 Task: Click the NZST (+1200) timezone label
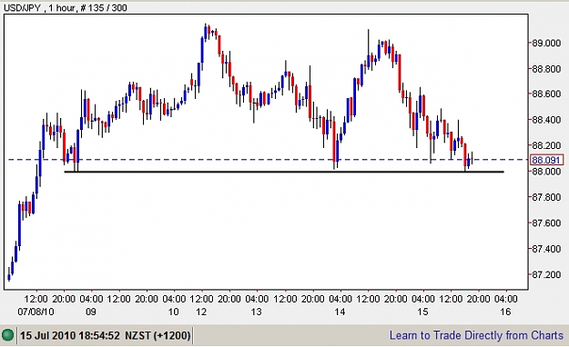[157, 335]
